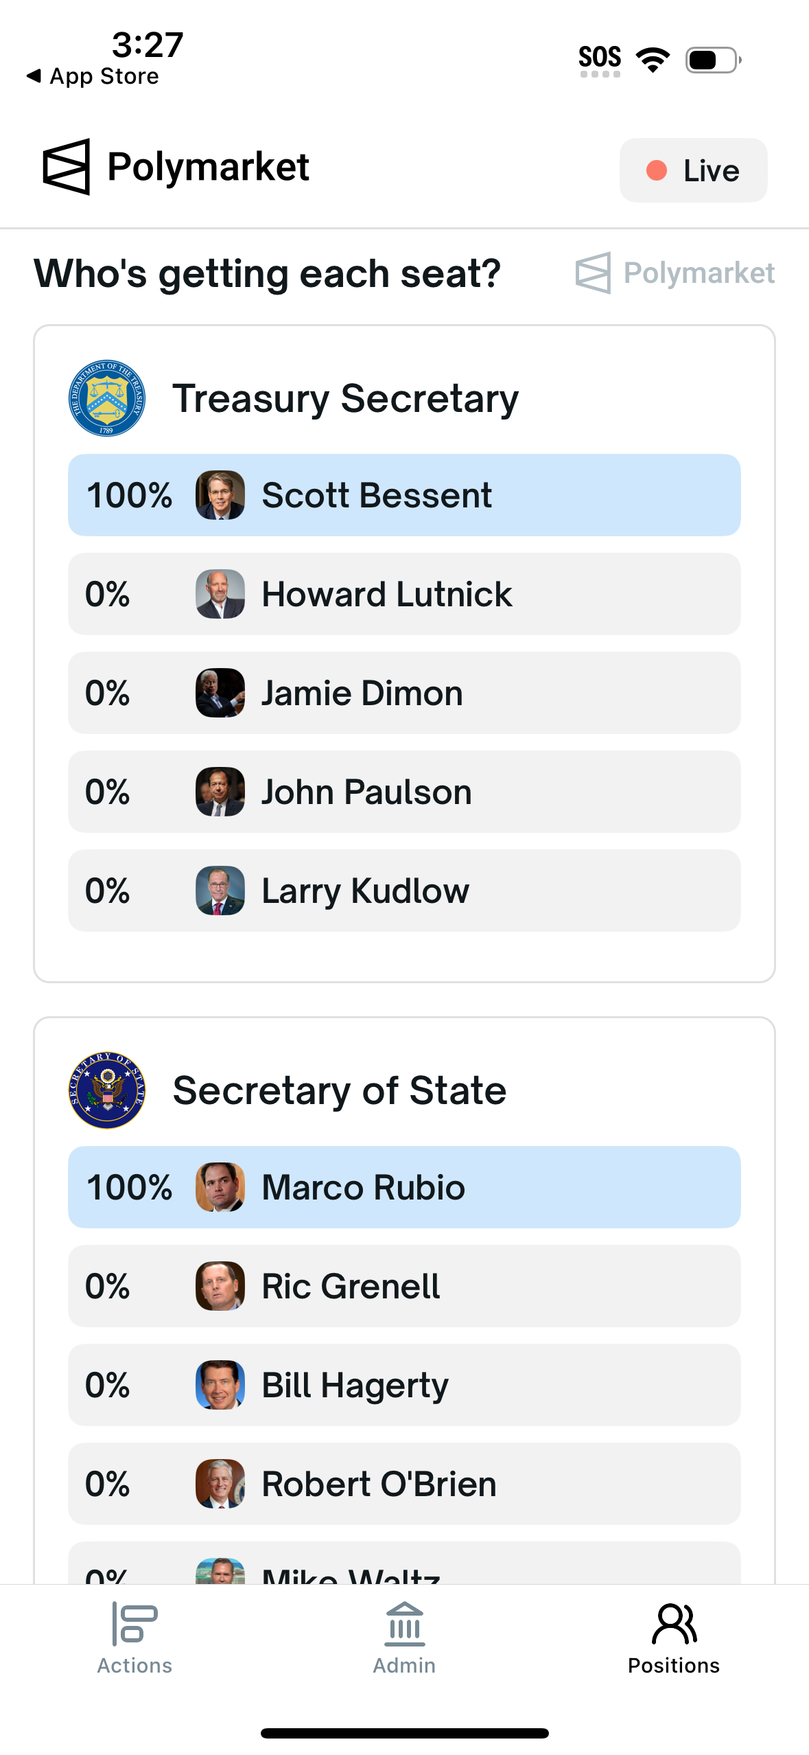Switch to the Admin tab

point(404,1638)
